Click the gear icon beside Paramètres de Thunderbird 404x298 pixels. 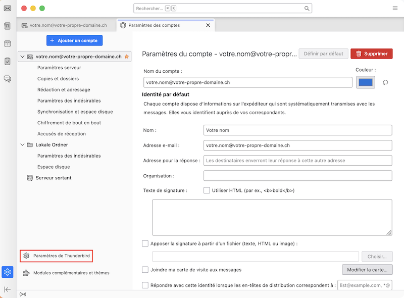(x=26, y=256)
